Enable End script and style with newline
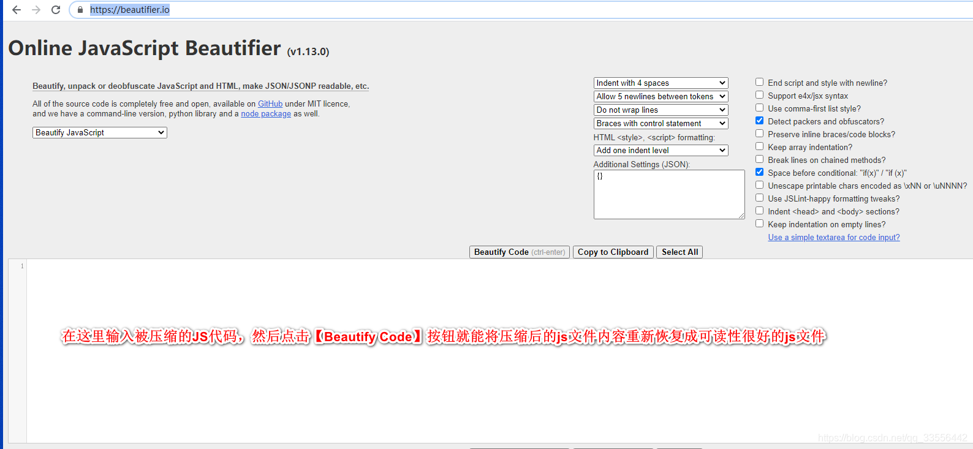The image size is (973, 449). tap(759, 82)
